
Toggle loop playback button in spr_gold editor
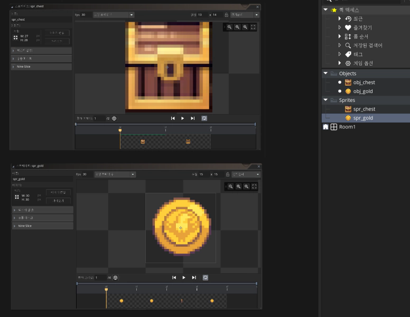click(205, 277)
